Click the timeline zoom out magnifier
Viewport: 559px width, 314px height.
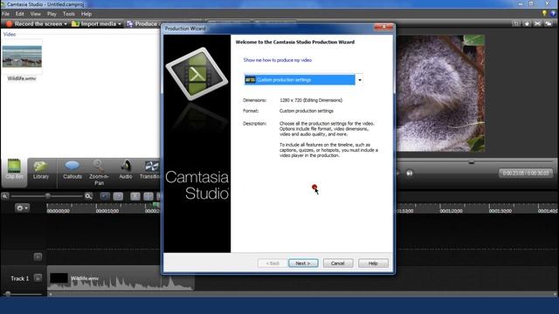pos(5,196)
